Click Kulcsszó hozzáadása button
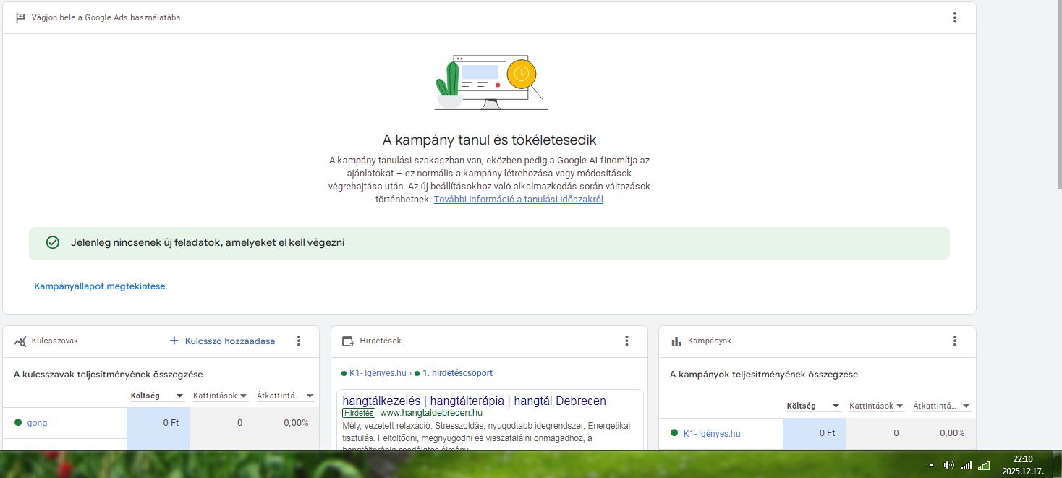This screenshot has height=478, width=1062. tap(222, 341)
